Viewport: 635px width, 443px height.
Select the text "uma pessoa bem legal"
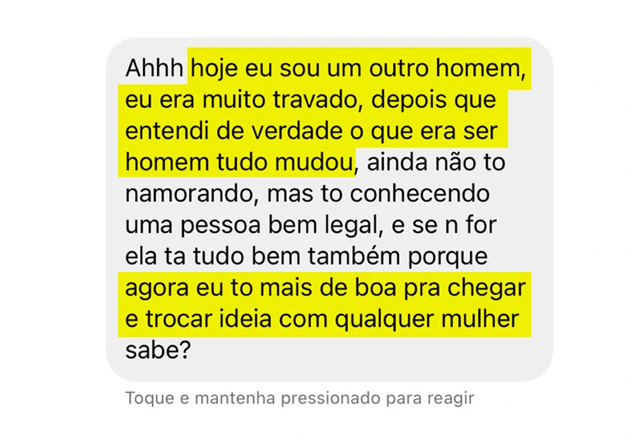pos(252,225)
